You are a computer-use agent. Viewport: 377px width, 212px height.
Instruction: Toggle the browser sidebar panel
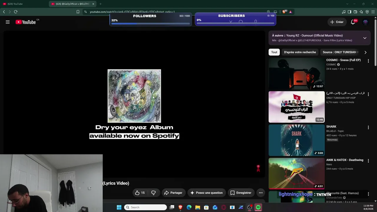(x=349, y=12)
